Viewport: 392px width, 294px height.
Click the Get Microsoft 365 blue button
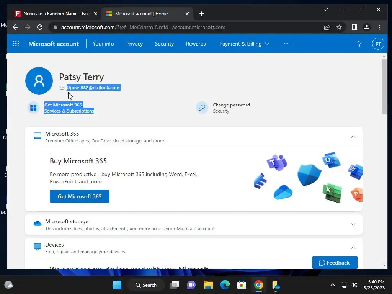(x=80, y=196)
